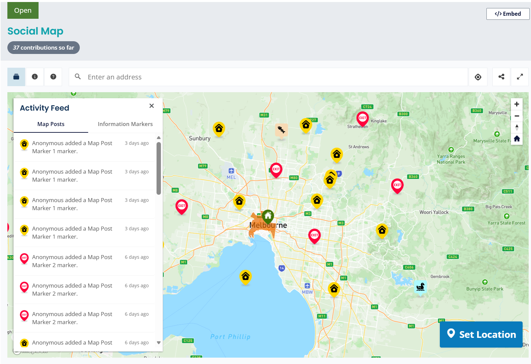Zoom in on the map
The height and width of the screenshot is (364, 531).
(517, 104)
